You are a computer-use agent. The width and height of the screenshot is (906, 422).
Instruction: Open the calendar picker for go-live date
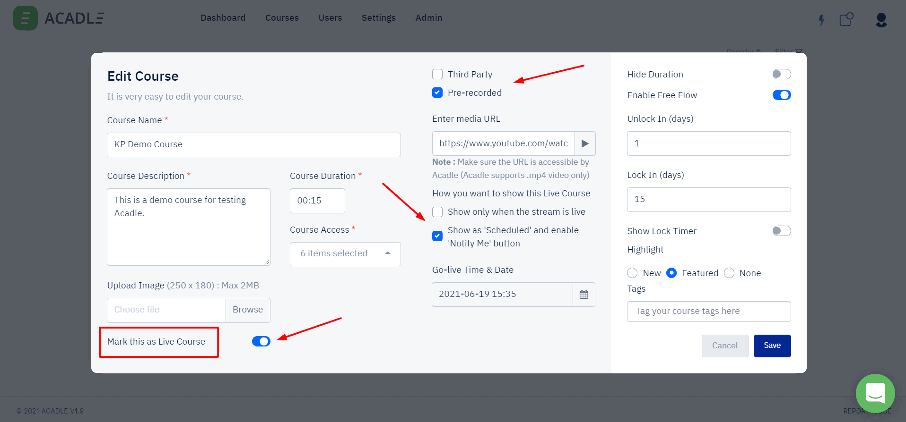pyautogui.click(x=584, y=295)
